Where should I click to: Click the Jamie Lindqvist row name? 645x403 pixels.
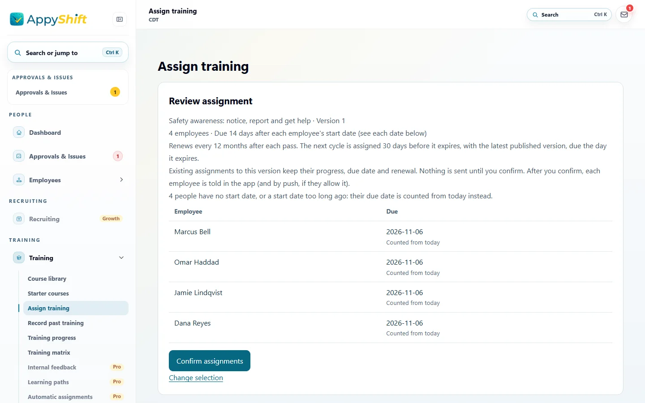198,293
